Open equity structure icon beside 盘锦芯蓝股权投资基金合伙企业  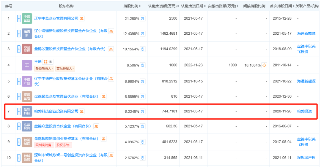111,49
